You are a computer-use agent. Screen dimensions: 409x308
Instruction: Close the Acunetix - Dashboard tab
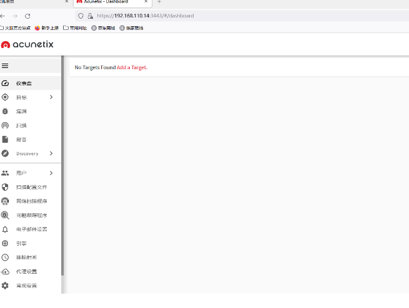click(x=146, y=2)
